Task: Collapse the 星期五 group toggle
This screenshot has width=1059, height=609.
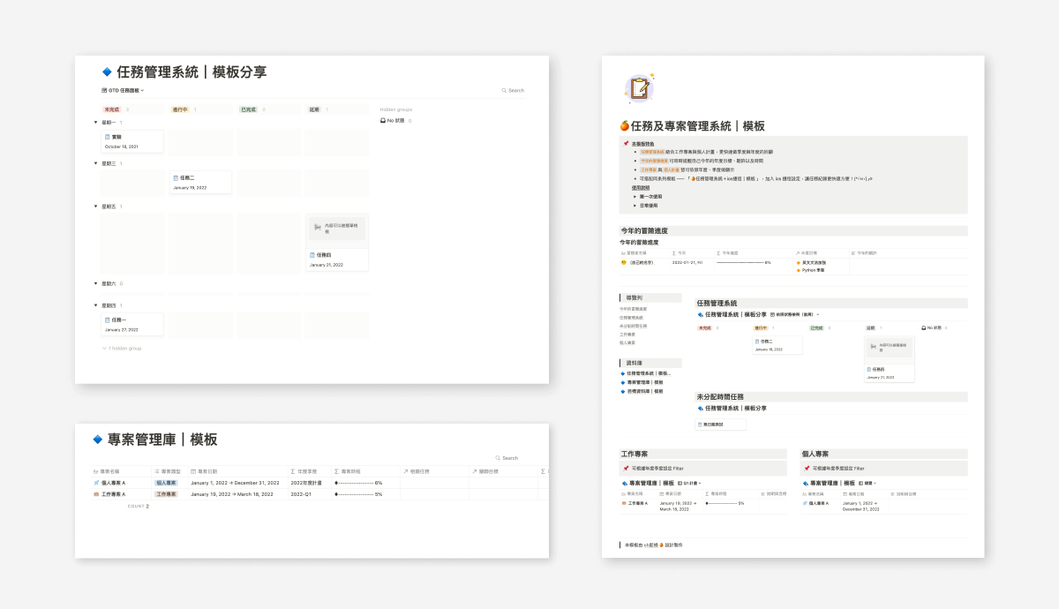Action: click(x=95, y=207)
